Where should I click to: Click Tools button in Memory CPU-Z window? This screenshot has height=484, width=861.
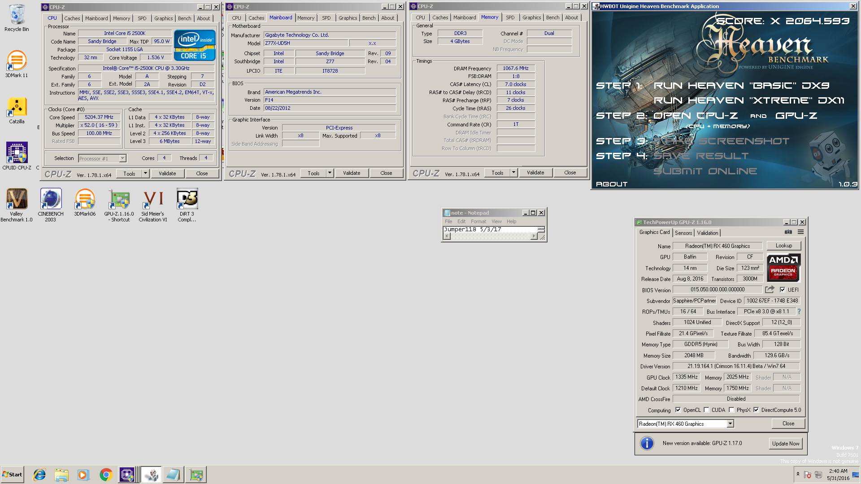pos(497,173)
